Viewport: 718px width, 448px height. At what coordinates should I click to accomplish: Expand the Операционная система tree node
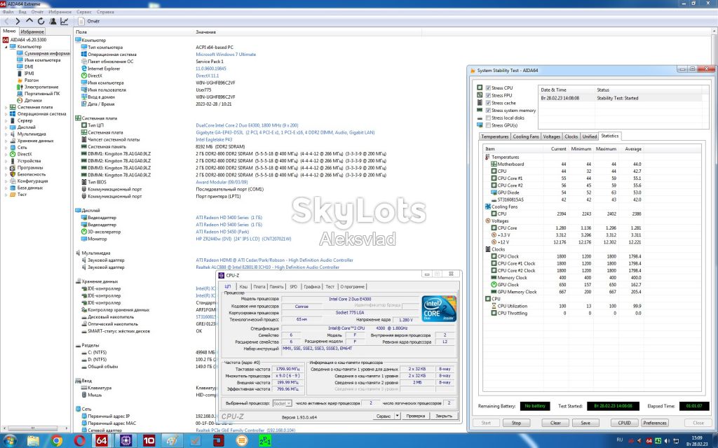pyautogui.click(x=6, y=114)
